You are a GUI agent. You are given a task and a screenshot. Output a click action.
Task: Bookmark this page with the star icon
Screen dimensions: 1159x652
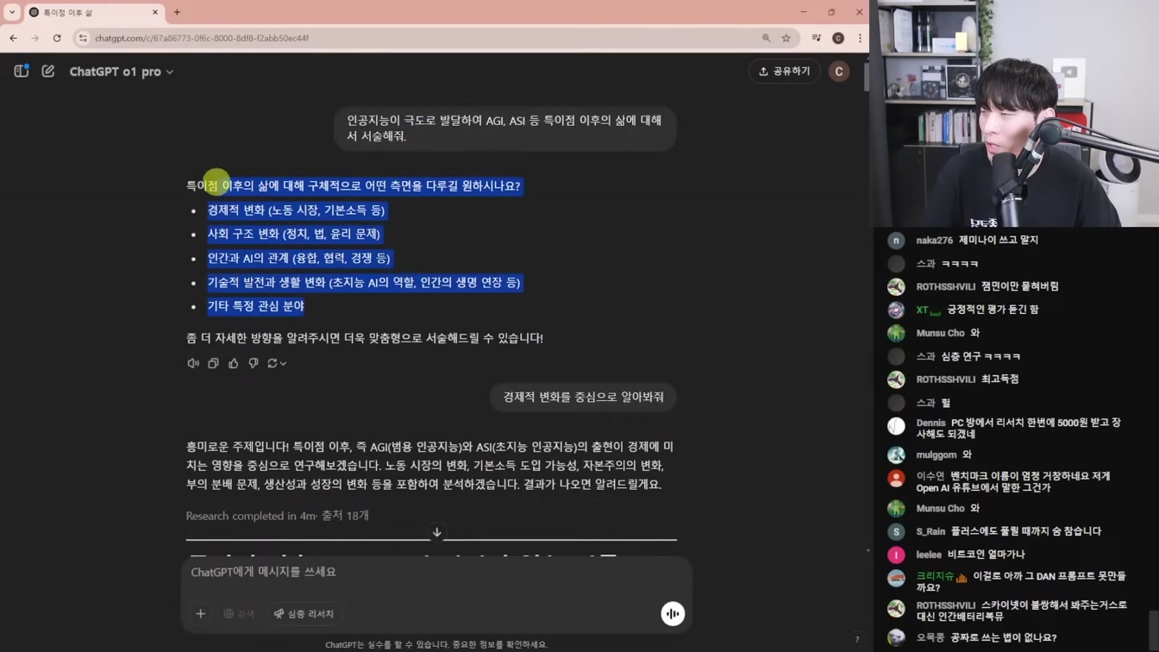(786, 38)
